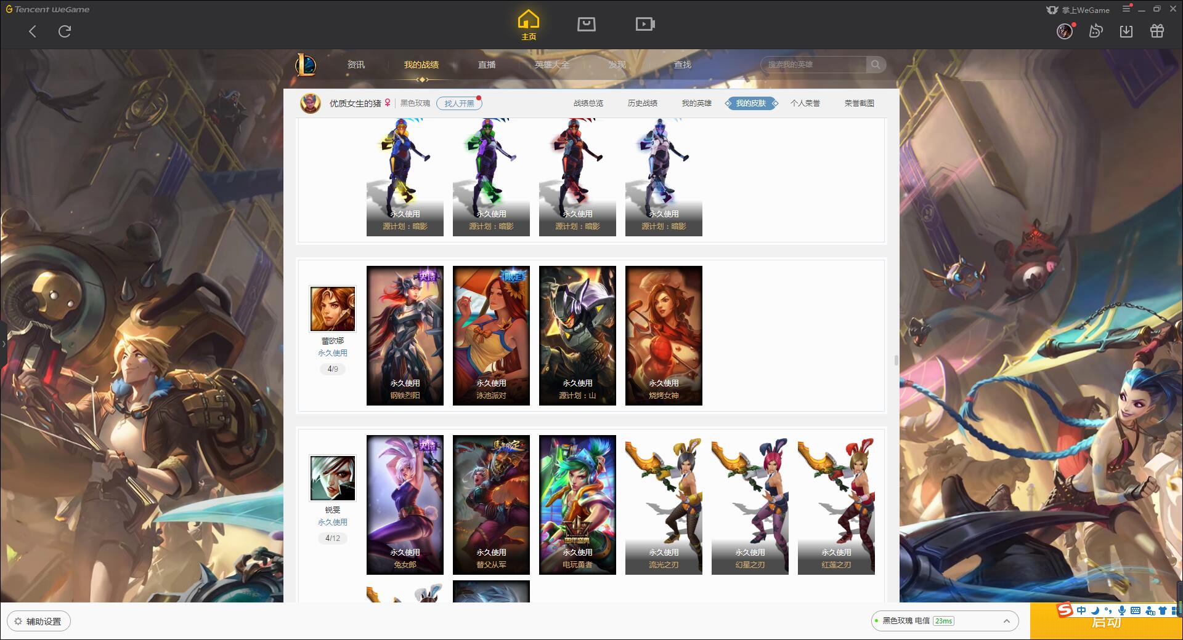Expand the left edge sidebar arrow
Viewport: 1183px width, 640px height.
(3, 343)
